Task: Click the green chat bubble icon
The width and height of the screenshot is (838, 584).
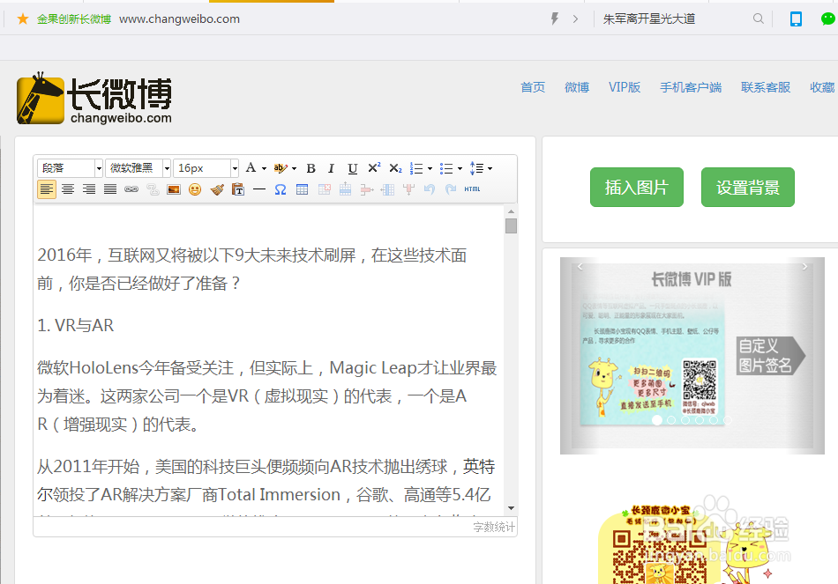Action: [827, 19]
